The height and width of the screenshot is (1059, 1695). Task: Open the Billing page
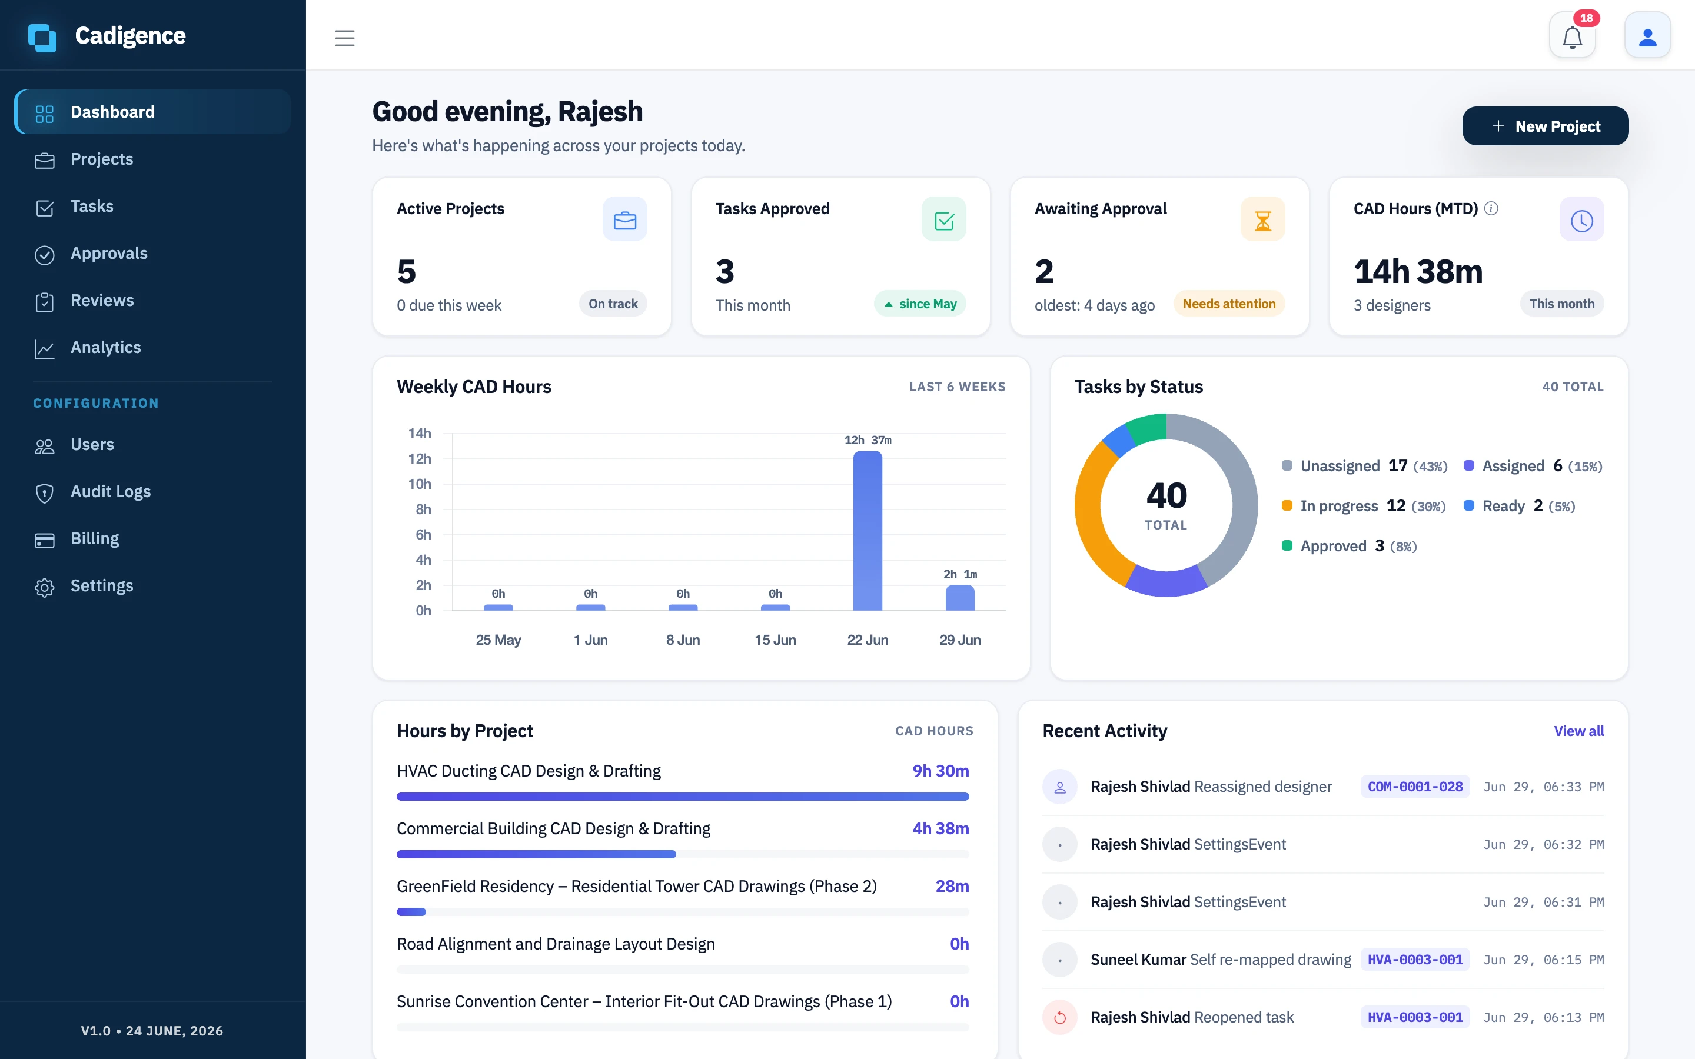[152, 538]
